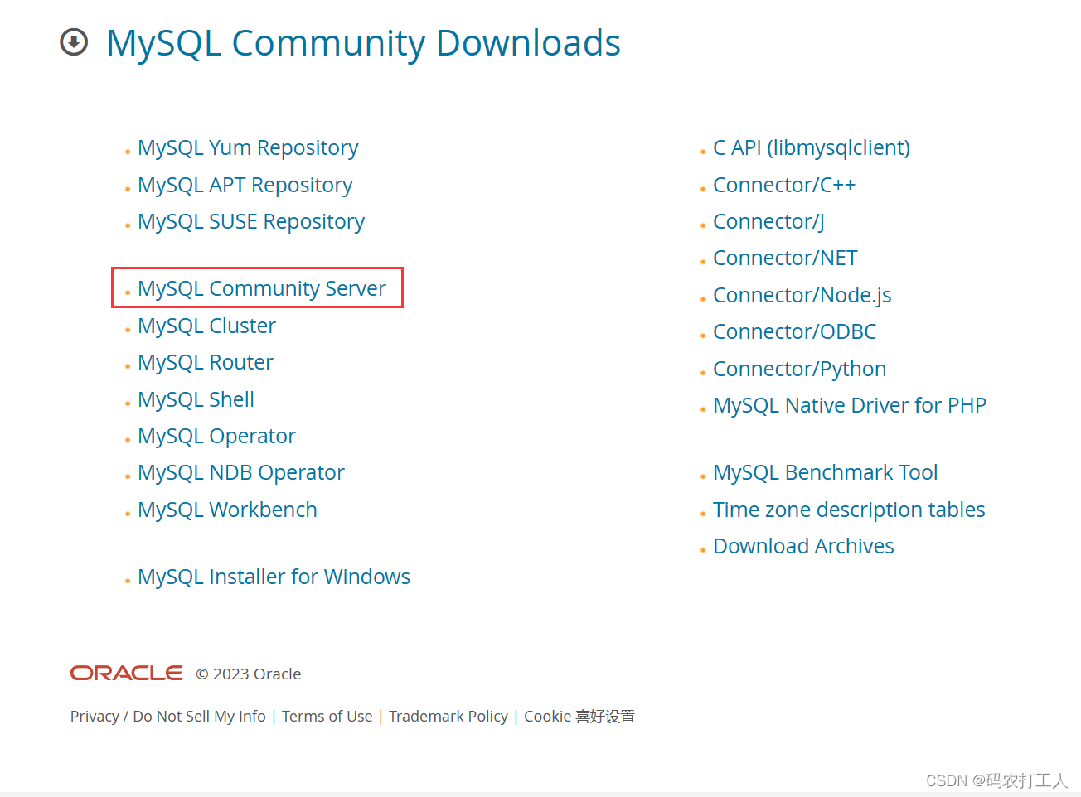Open the Connector/J link
The height and width of the screenshot is (797, 1081).
(768, 221)
